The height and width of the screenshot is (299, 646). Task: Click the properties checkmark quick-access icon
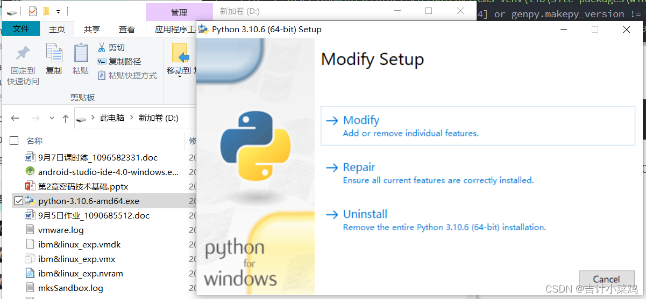tap(32, 11)
